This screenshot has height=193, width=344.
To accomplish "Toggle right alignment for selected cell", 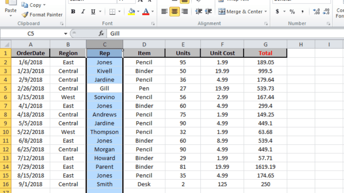I will pyautogui.click(x=184, y=11).
